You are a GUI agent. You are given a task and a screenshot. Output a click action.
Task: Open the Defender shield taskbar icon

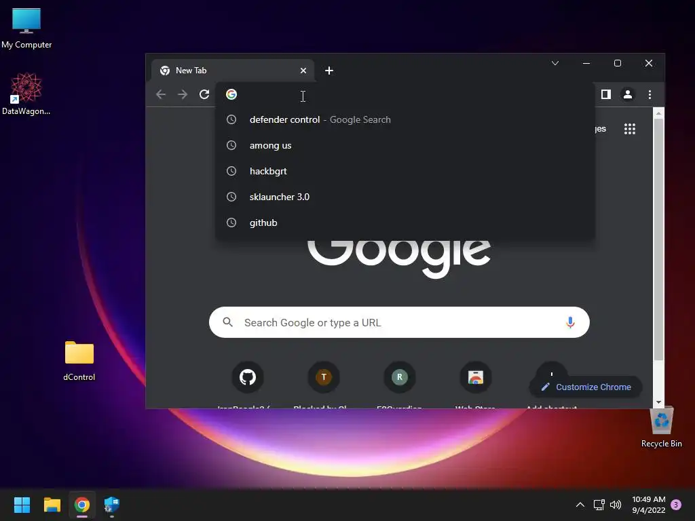[x=112, y=505]
